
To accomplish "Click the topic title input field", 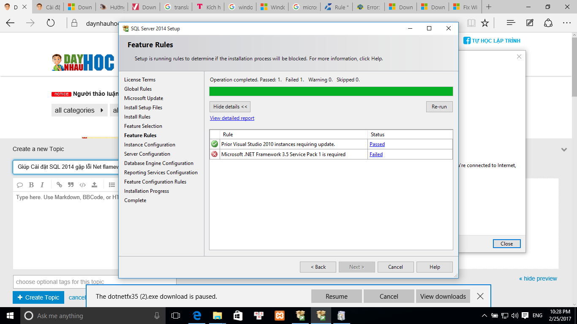I will 66,167.
